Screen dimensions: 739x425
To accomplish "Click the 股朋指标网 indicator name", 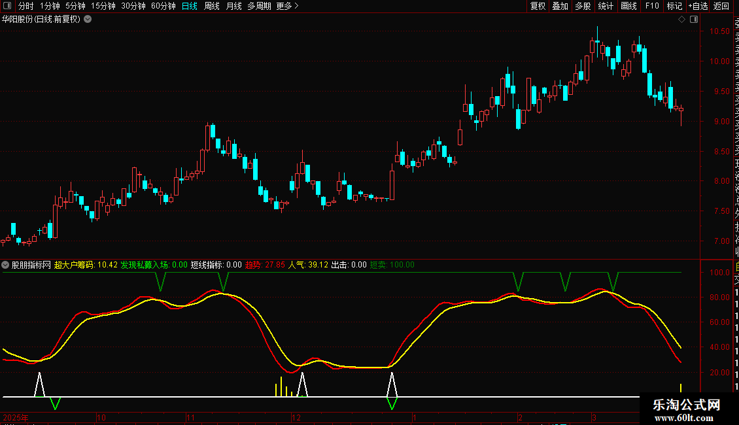I will coord(31,265).
